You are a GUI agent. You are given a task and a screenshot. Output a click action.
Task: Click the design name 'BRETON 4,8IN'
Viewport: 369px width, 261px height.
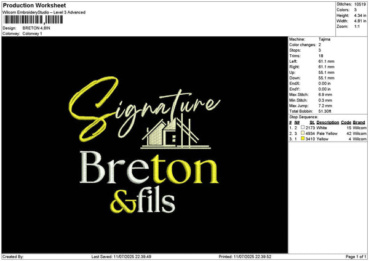[x=36, y=28]
